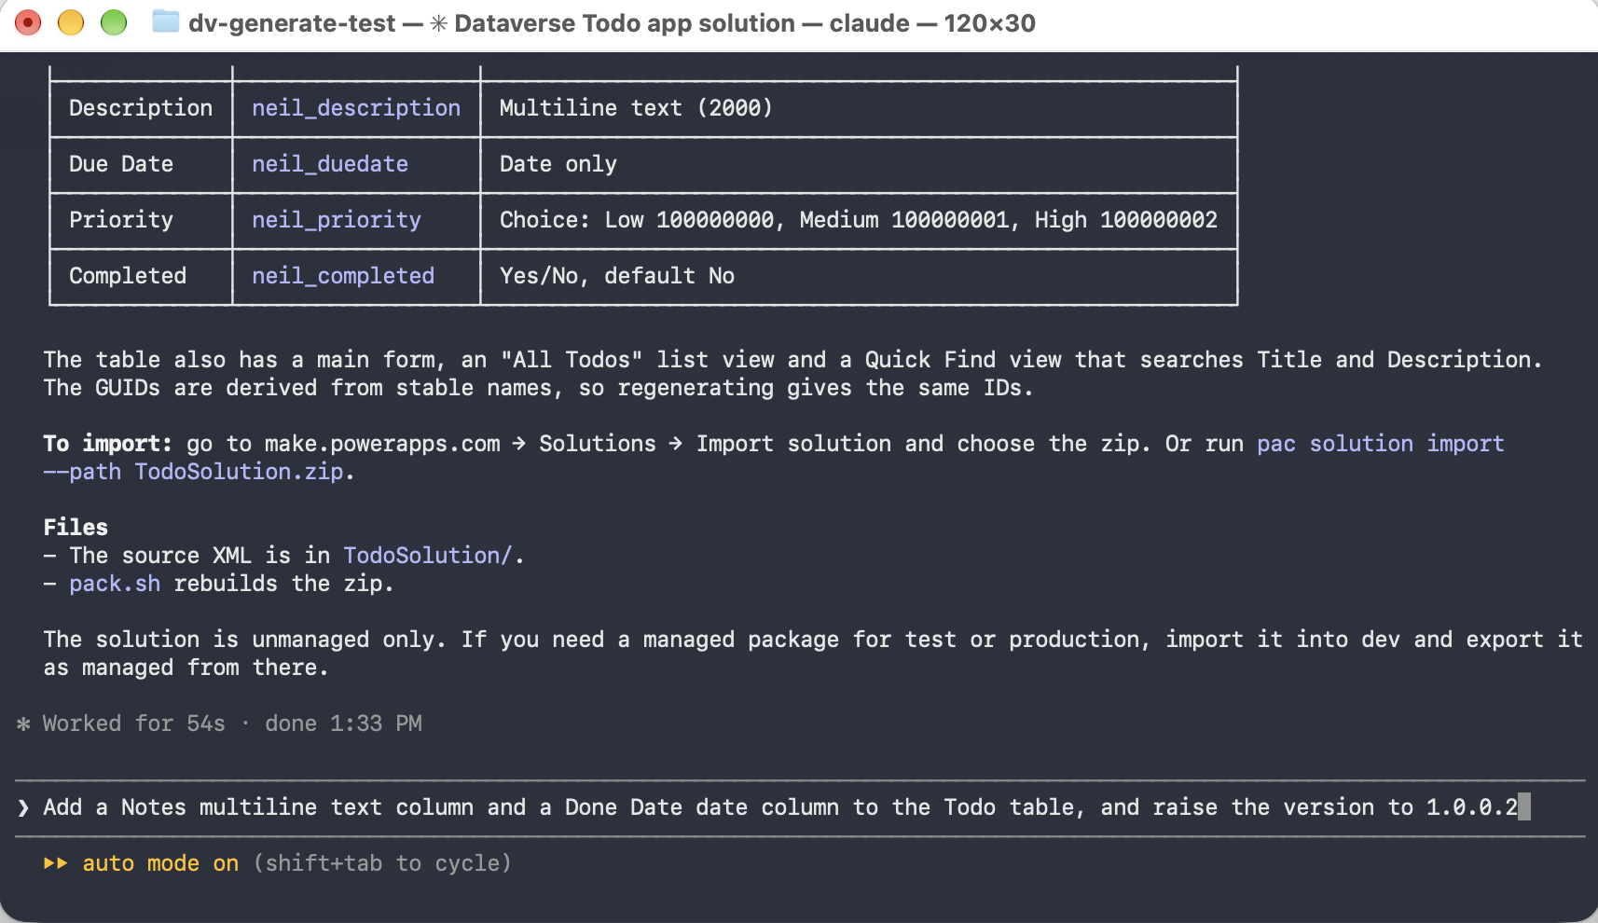This screenshot has height=923, width=1598.
Task: Toggle the 'auto mode on' indicator
Action: click(160, 863)
